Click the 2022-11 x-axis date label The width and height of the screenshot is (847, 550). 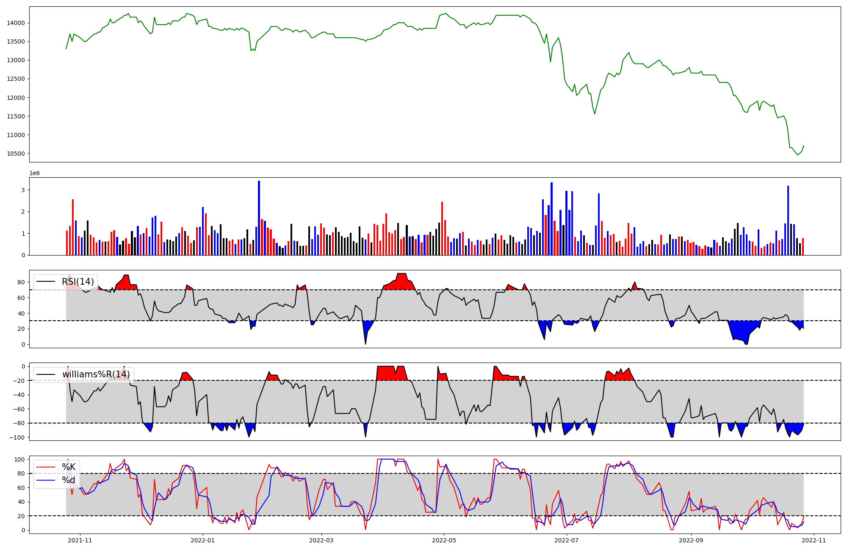[814, 540]
